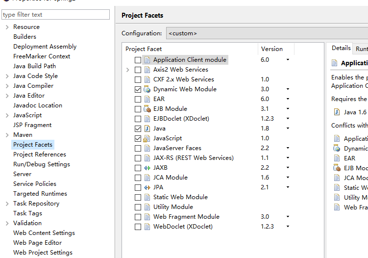This screenshot has width=368, height=258.
Task: Enable the JAXB facet checkbox
Action: 138,168
